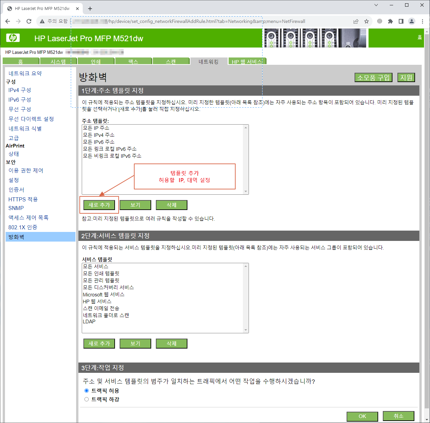Viewport: 430px width, 423px height.
Task: Open the translate globe icon
Action: pyautogui.click(x=380, y=21)
